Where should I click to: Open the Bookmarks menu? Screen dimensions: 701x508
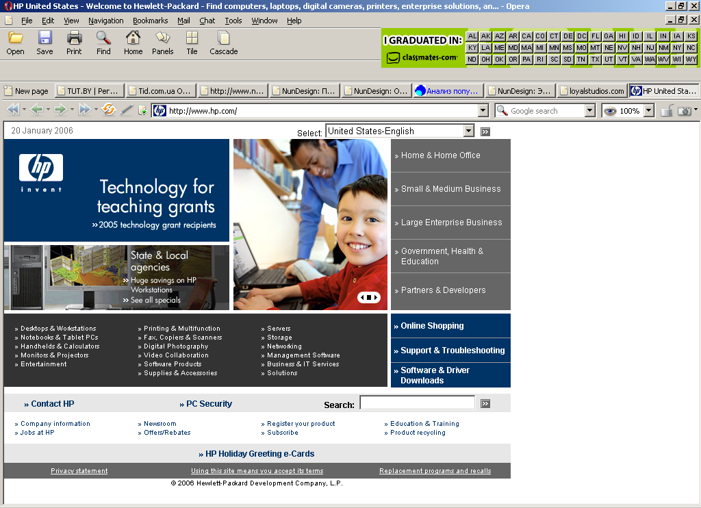(150, 21)
